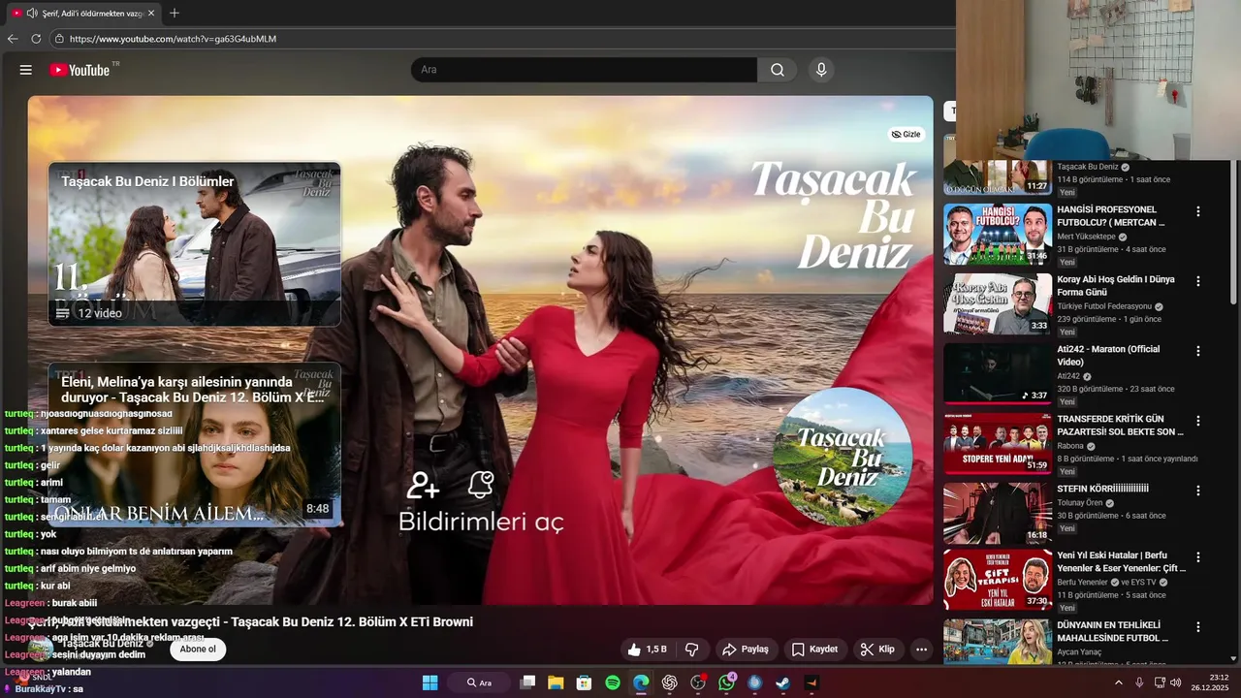
Task: Subscribe with the 'Abone ol' button
Action: point(198,650)
